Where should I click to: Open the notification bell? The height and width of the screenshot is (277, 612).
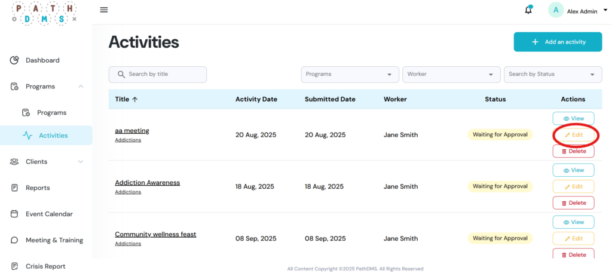[528, 10]
